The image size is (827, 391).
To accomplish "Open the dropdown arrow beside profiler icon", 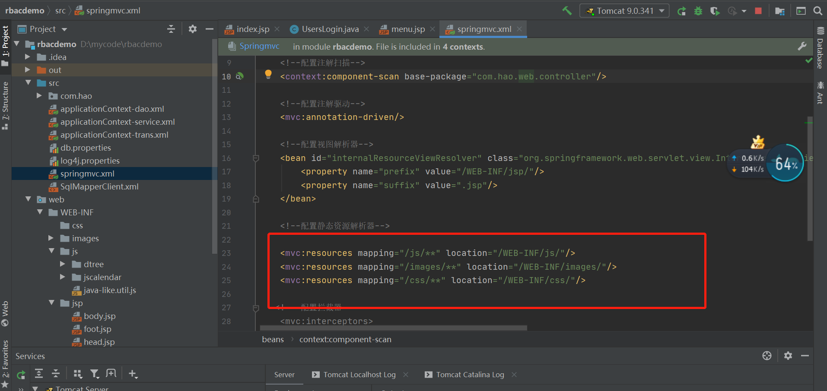I will (744, 11).
